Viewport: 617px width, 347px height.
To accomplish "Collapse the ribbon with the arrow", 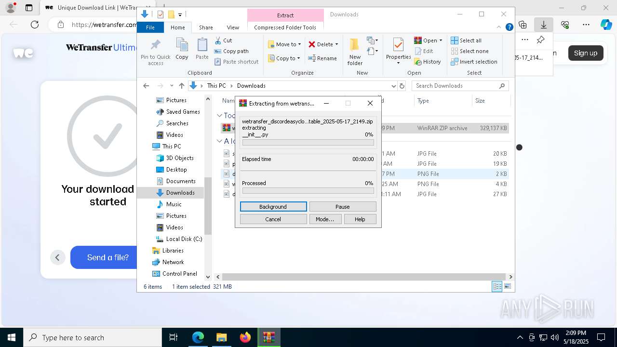I will click(499, 27).
